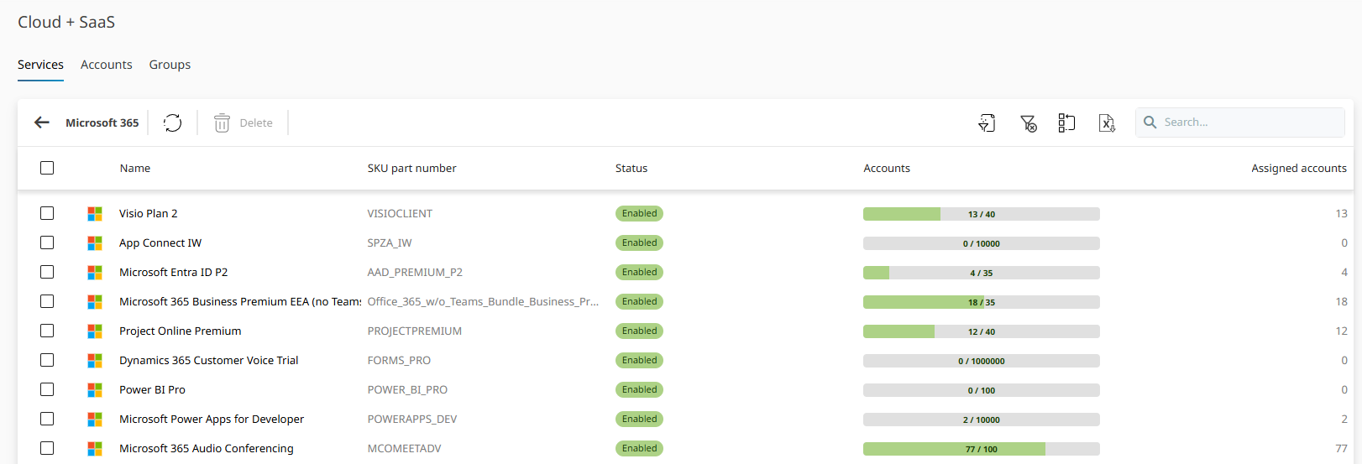
Task: Click Microsoft Entra ID P2 logo icon
Action: pos(95,273)
